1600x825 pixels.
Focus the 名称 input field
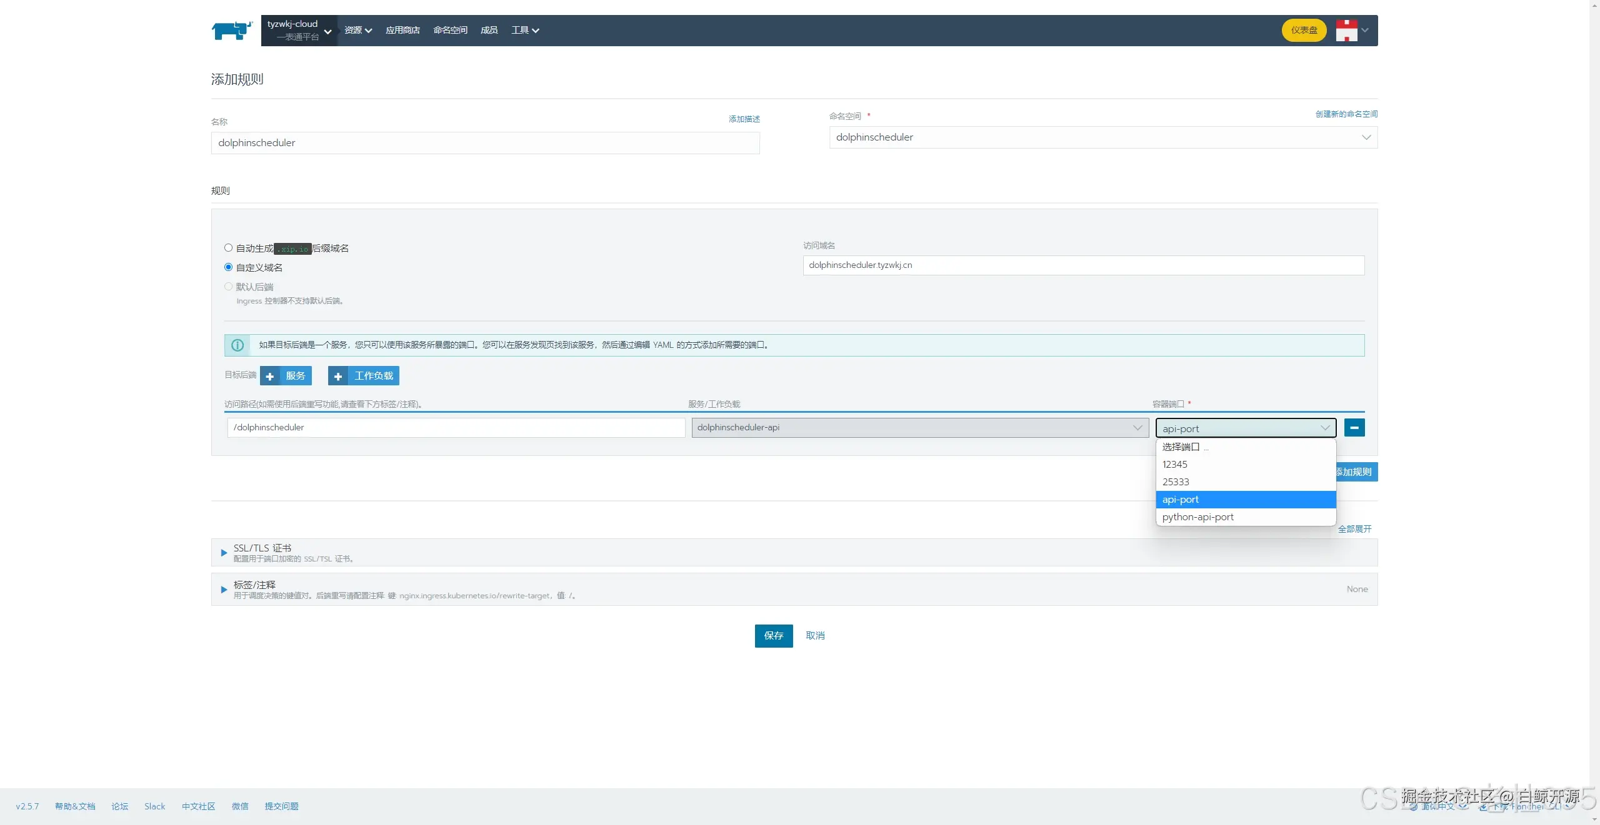486,143
